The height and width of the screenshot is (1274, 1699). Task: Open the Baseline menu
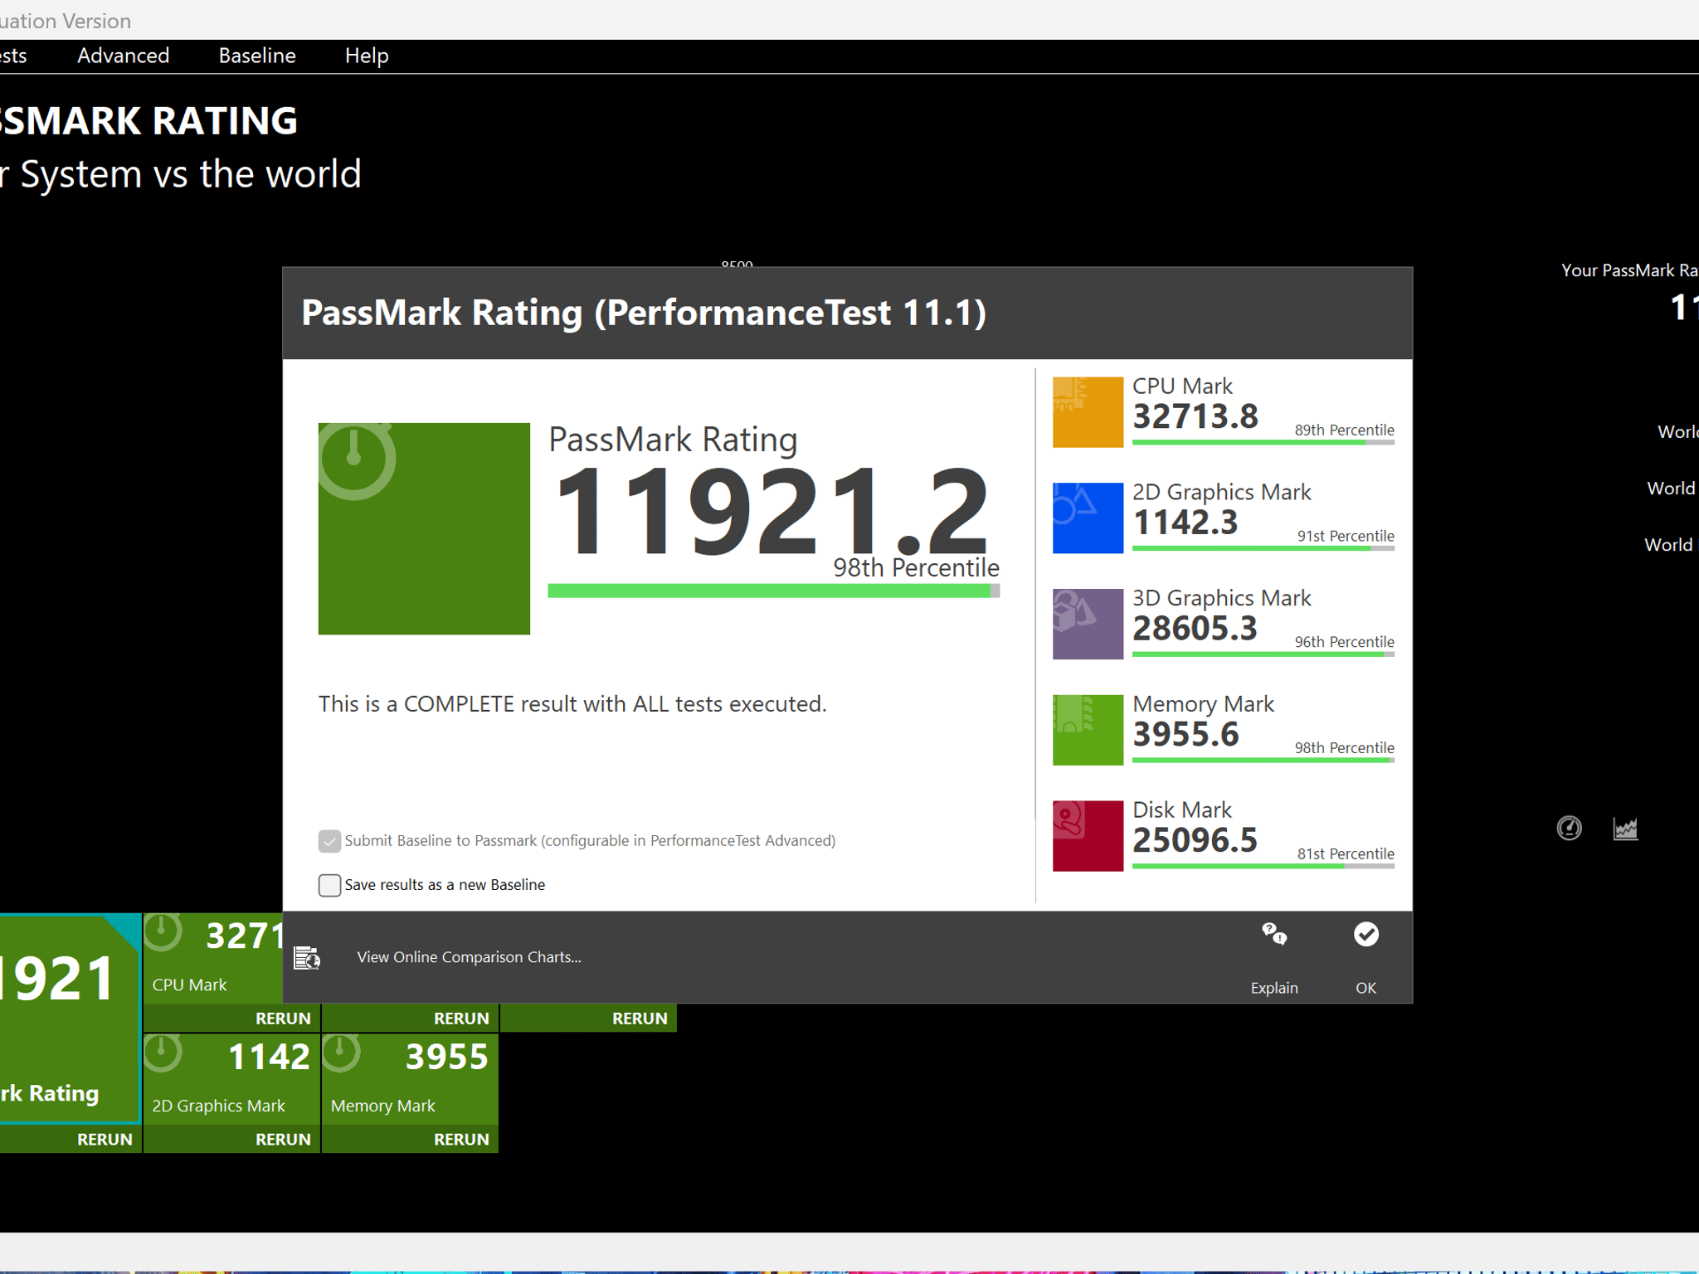point(257,56)
